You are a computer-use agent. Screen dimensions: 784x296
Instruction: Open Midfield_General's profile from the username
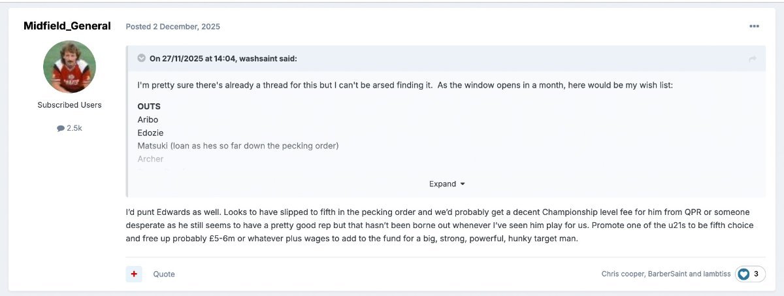point(67,26)
